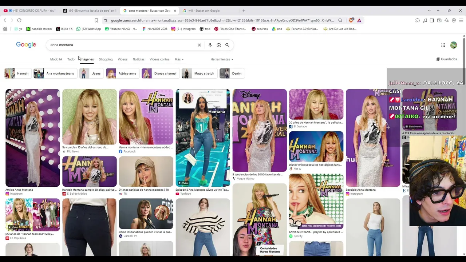Open the media control music note icon
Viewport: 466px width, 262px height.
tap(425, 20)
